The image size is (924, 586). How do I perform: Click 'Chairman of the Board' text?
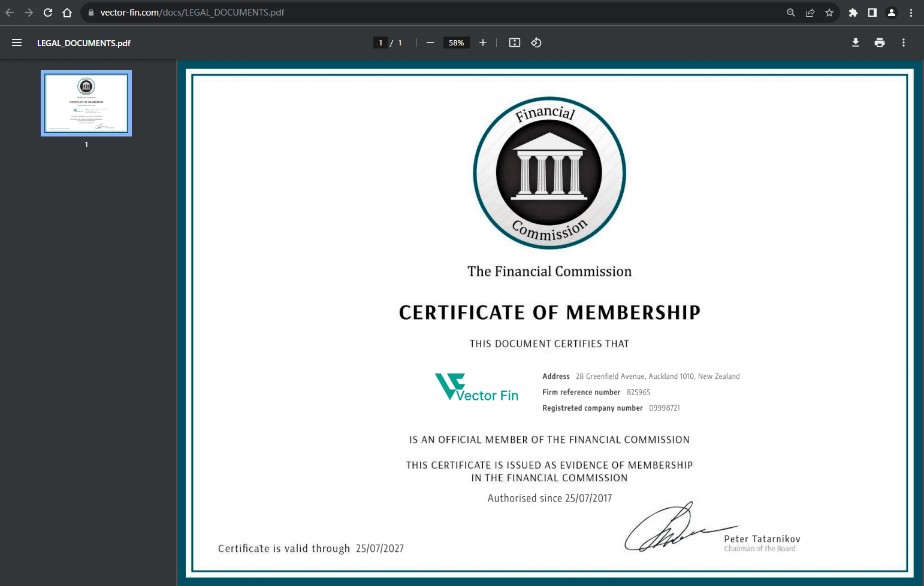click(760, 549)
